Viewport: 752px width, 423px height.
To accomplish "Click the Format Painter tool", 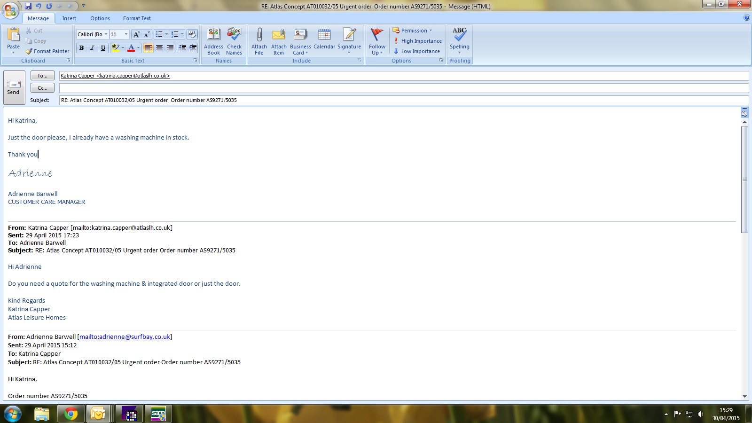I will [47, 51].
